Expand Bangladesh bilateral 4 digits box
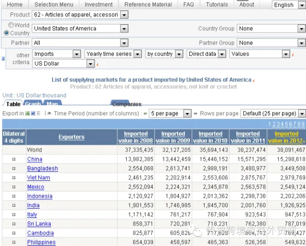 pyautogui.click(x=14, y=168)
